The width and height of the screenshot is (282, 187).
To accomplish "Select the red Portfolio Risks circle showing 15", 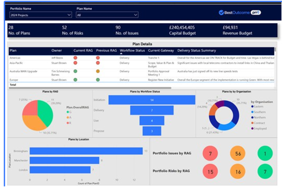I will coord(210,171).
